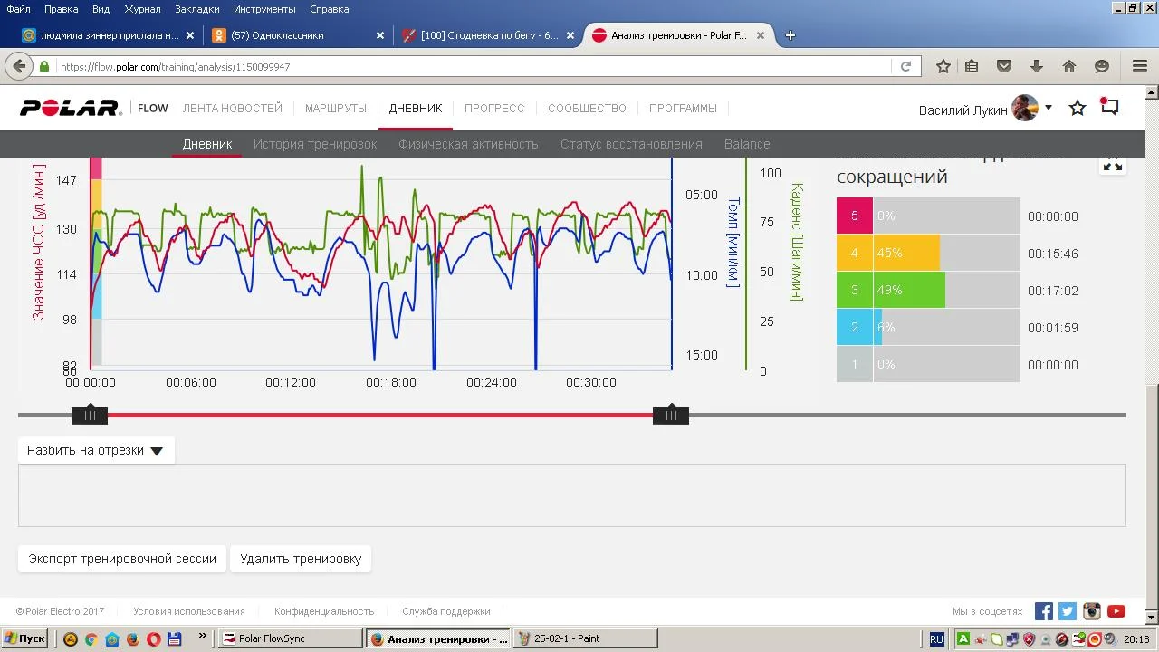Grab the left timeline range handle
The width and height of the screenshot is (1159, 652).
coord(90,416)
